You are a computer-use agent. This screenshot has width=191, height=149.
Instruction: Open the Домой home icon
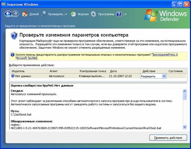pos(25,14)
